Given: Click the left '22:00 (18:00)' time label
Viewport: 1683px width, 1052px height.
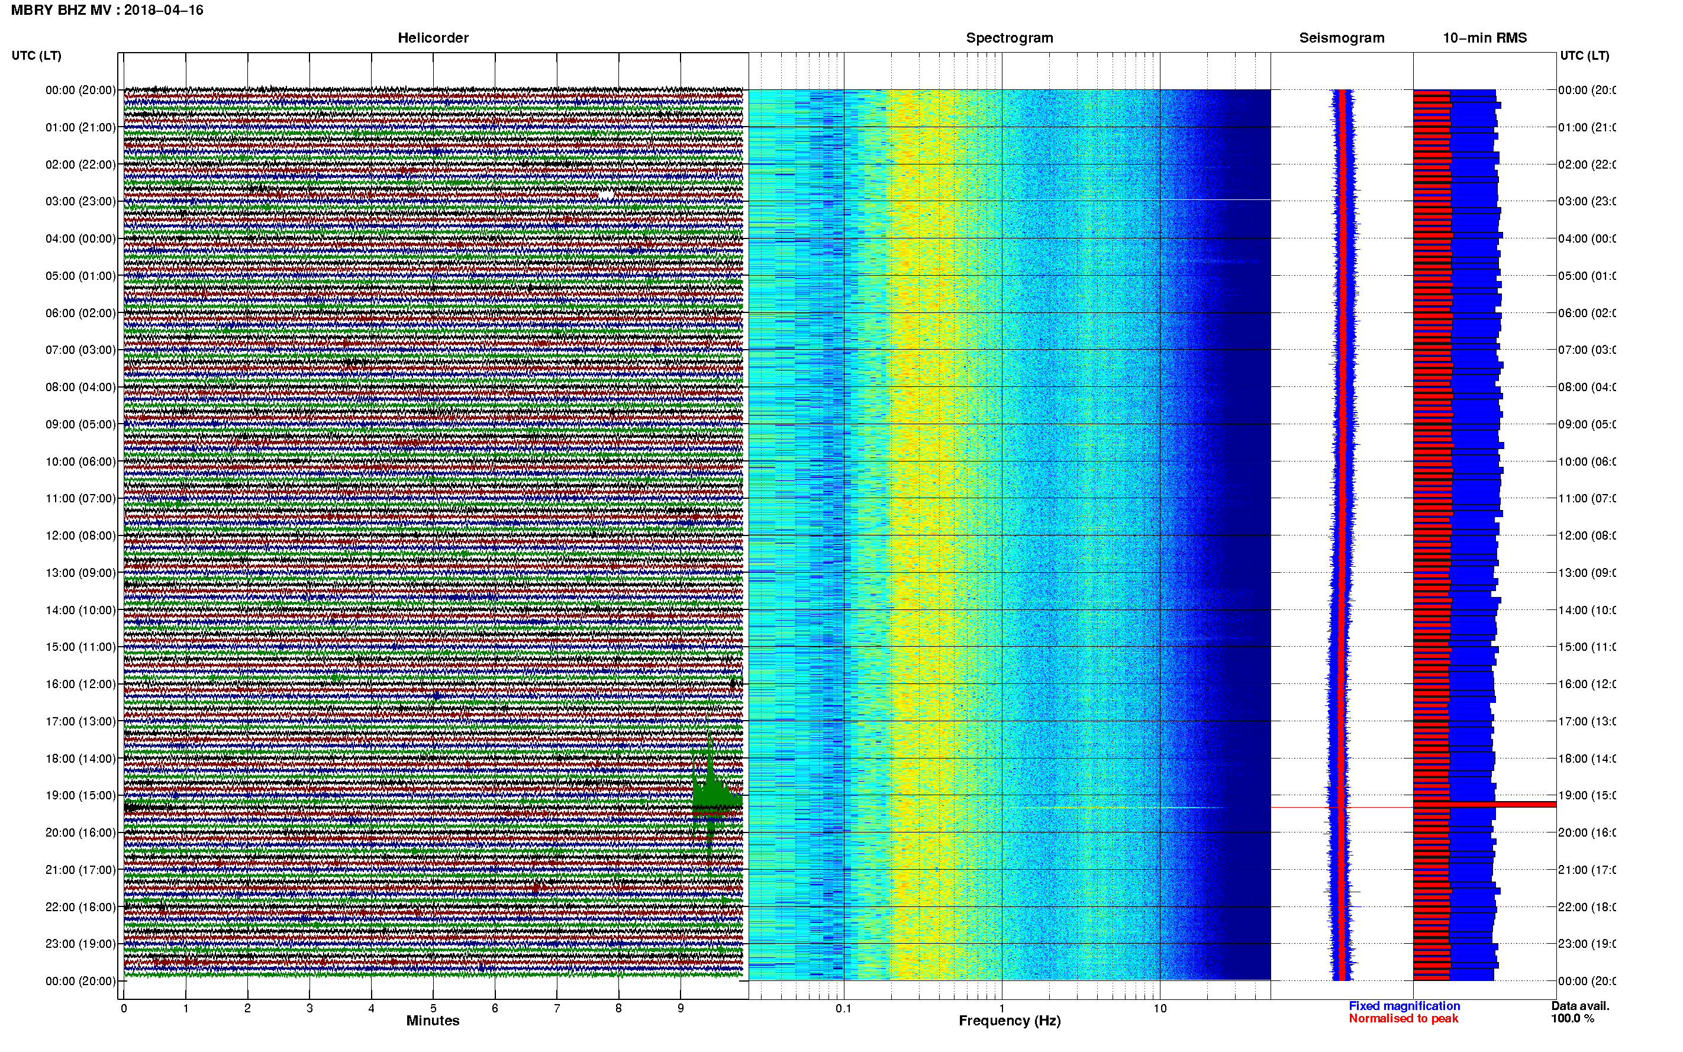Looking at the screenshot, I should pyautogui.click(x=80, y=906).
